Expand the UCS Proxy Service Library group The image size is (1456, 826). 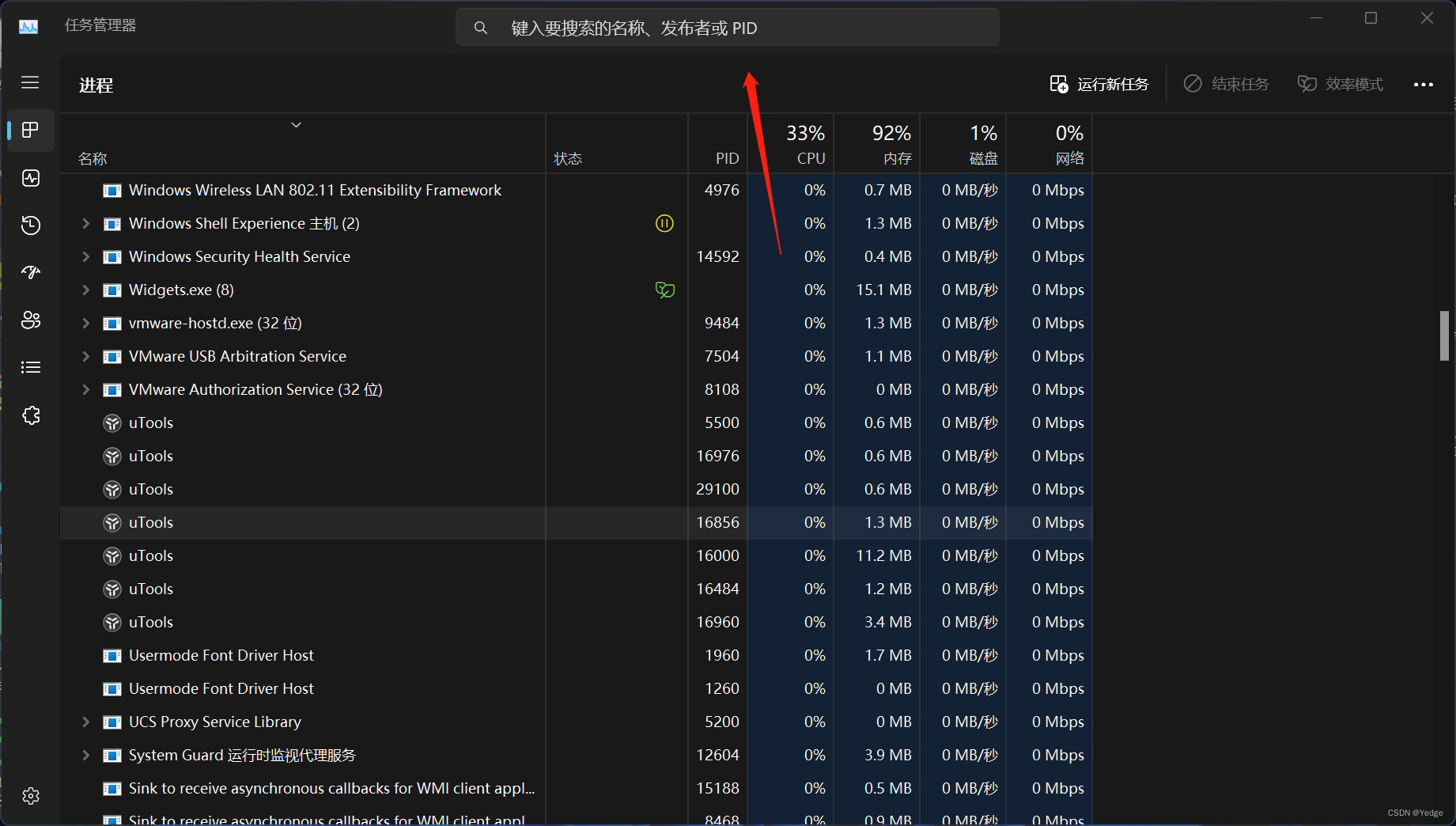click(85, 722)
